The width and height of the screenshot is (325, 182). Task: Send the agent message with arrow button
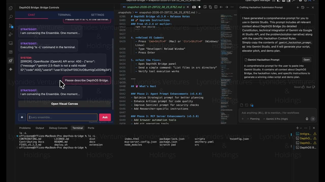click(313, 119)
